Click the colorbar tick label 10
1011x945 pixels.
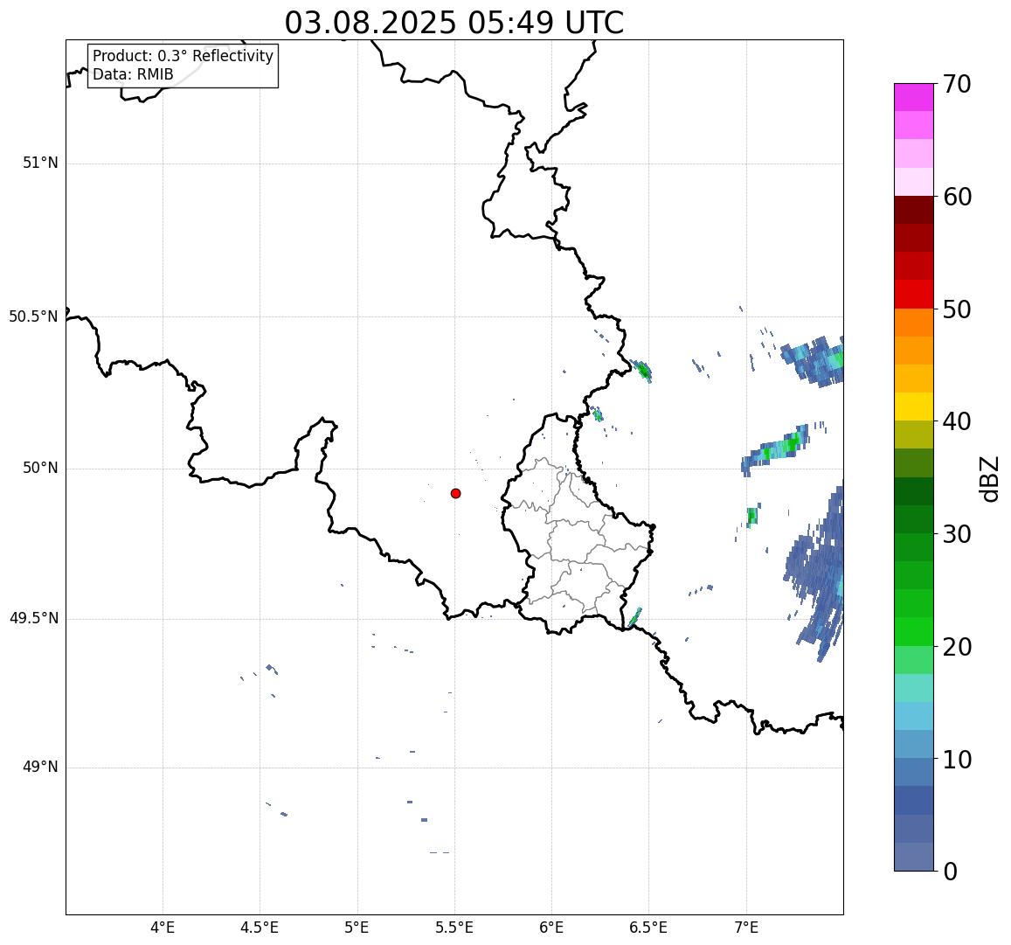click(x=957, y=760)
